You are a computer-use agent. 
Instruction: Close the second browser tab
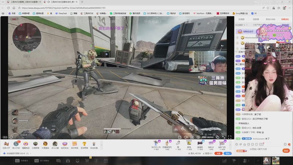click(77, 2)
